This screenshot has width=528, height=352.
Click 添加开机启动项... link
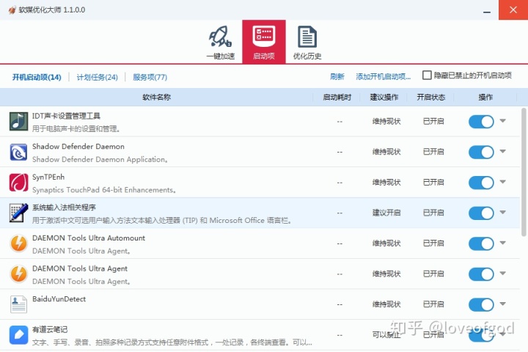384,76
